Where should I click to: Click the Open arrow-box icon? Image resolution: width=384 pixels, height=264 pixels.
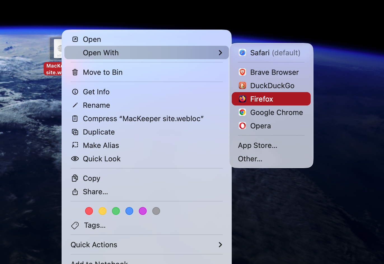tap(75, 39)
